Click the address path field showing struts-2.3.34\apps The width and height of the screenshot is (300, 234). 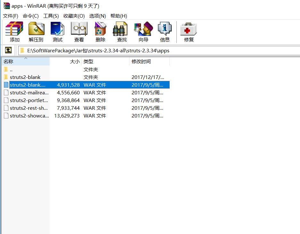[159, 50]
